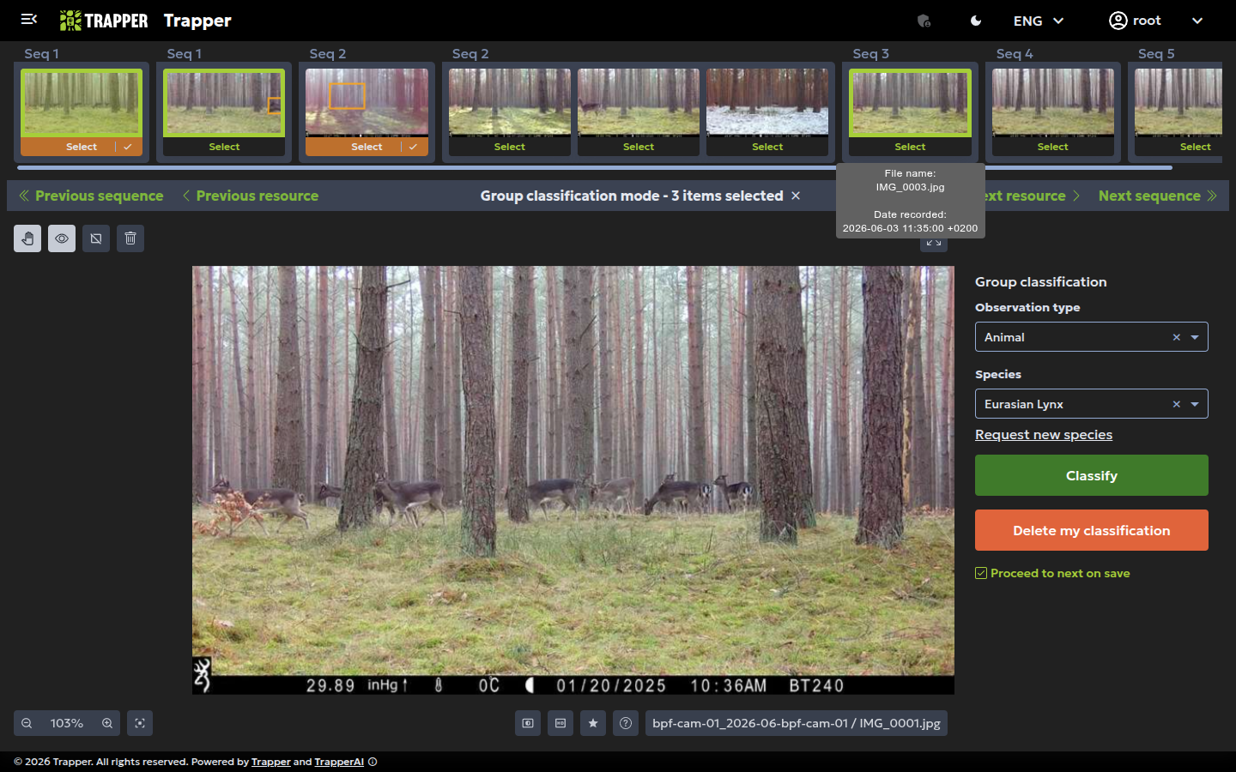
Task: Open Observation type dropdown arrow
Action: (x=1195, y=337)
